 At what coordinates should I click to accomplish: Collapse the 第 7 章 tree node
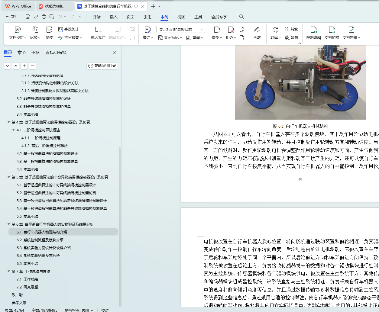pos(8,272)
